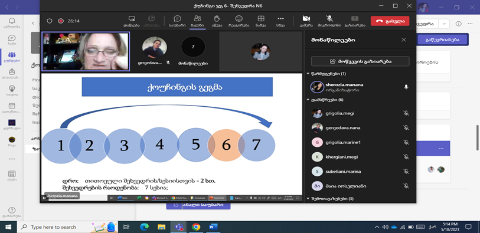Open Assignments bag icon in Teams sidebar

pos(12,74)
